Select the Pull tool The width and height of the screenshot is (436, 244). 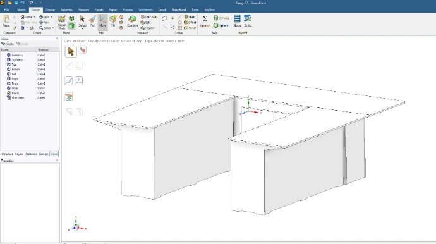coord(93,21)
